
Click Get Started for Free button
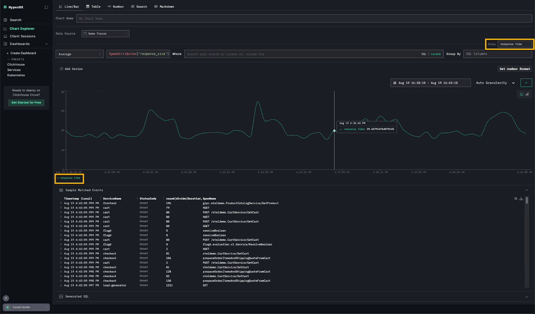(26, 103)
